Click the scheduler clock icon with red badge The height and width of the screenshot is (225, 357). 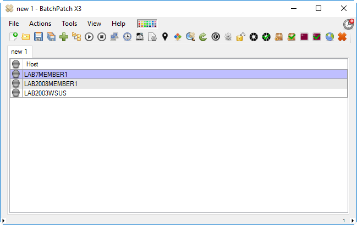click(x=349, y=24)
